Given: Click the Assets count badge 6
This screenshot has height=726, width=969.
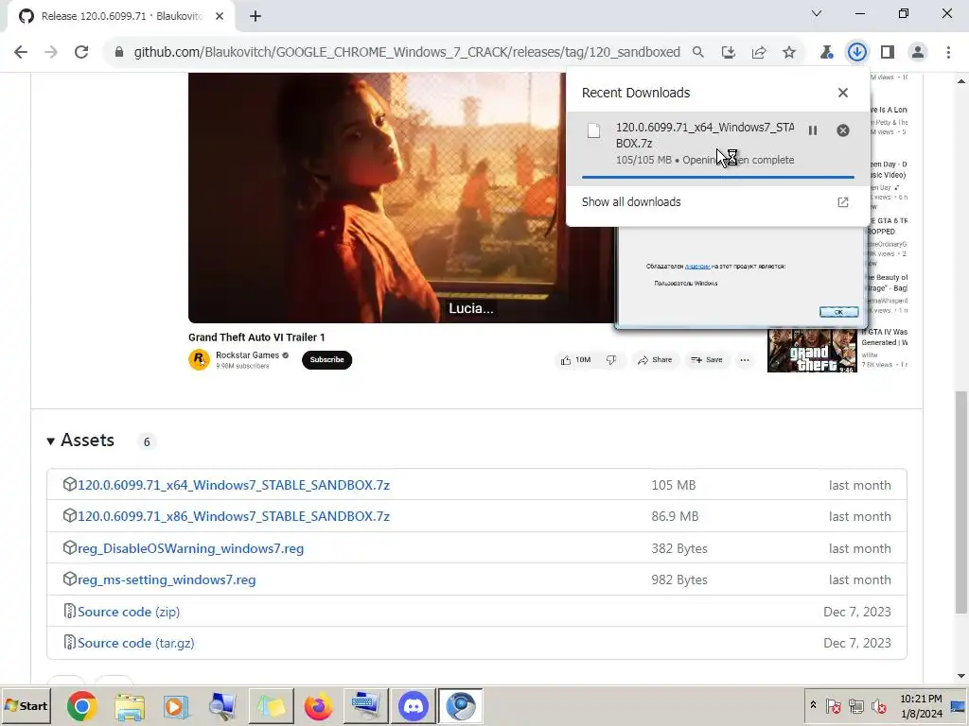Looking at the screenshot, I should pos(147,441).
